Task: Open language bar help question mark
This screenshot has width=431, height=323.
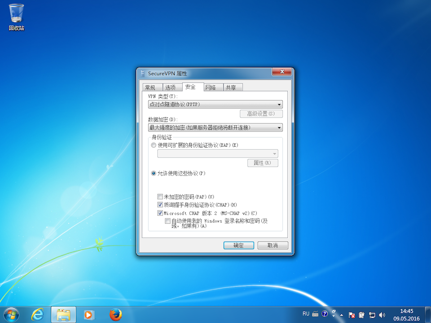Action: pos(325,314)
